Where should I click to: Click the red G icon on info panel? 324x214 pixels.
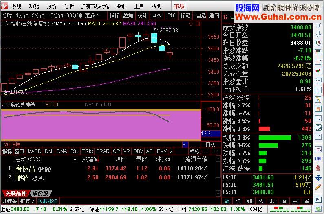[225, 17]
